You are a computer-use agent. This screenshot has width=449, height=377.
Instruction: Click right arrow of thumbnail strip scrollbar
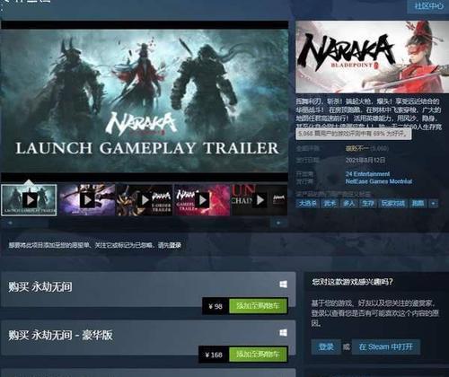click(x=278, y=223)
